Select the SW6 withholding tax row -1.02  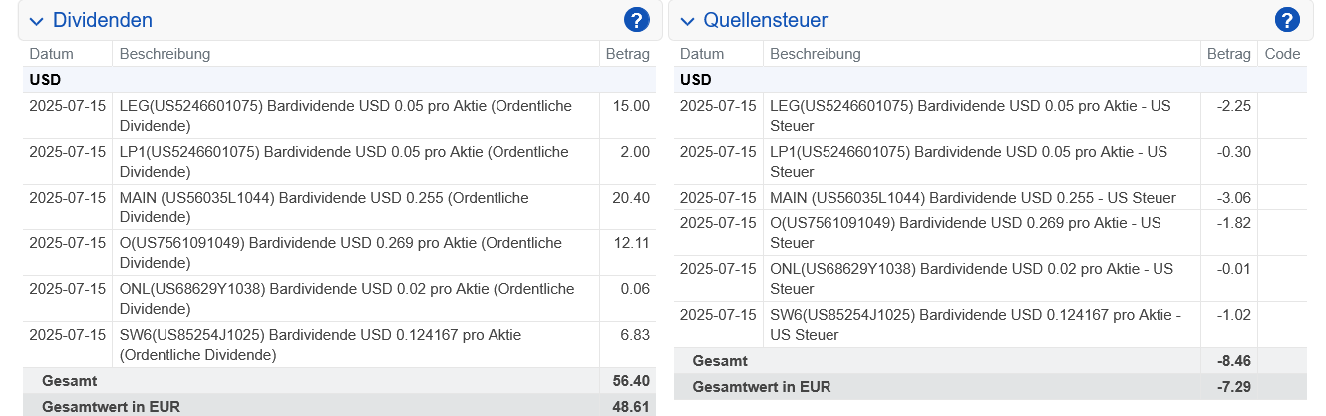tap(990, 325)
